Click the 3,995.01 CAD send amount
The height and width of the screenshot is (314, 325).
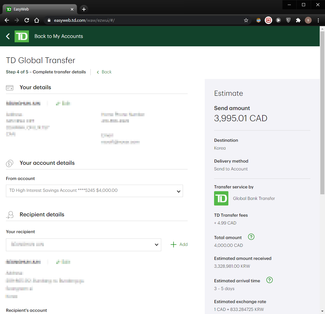(240, 118)
